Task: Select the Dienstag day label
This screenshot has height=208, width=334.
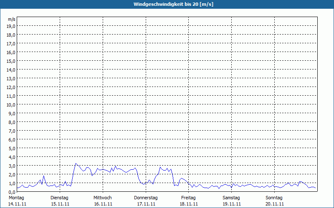Action: [59, 198]
